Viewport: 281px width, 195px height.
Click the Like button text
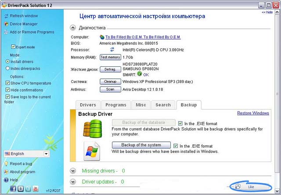coord(251,187)
